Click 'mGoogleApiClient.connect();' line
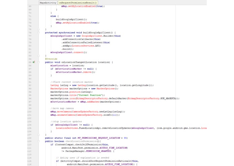Image resolution: width=234 pixels, height=166 pixels. point(69,52)
